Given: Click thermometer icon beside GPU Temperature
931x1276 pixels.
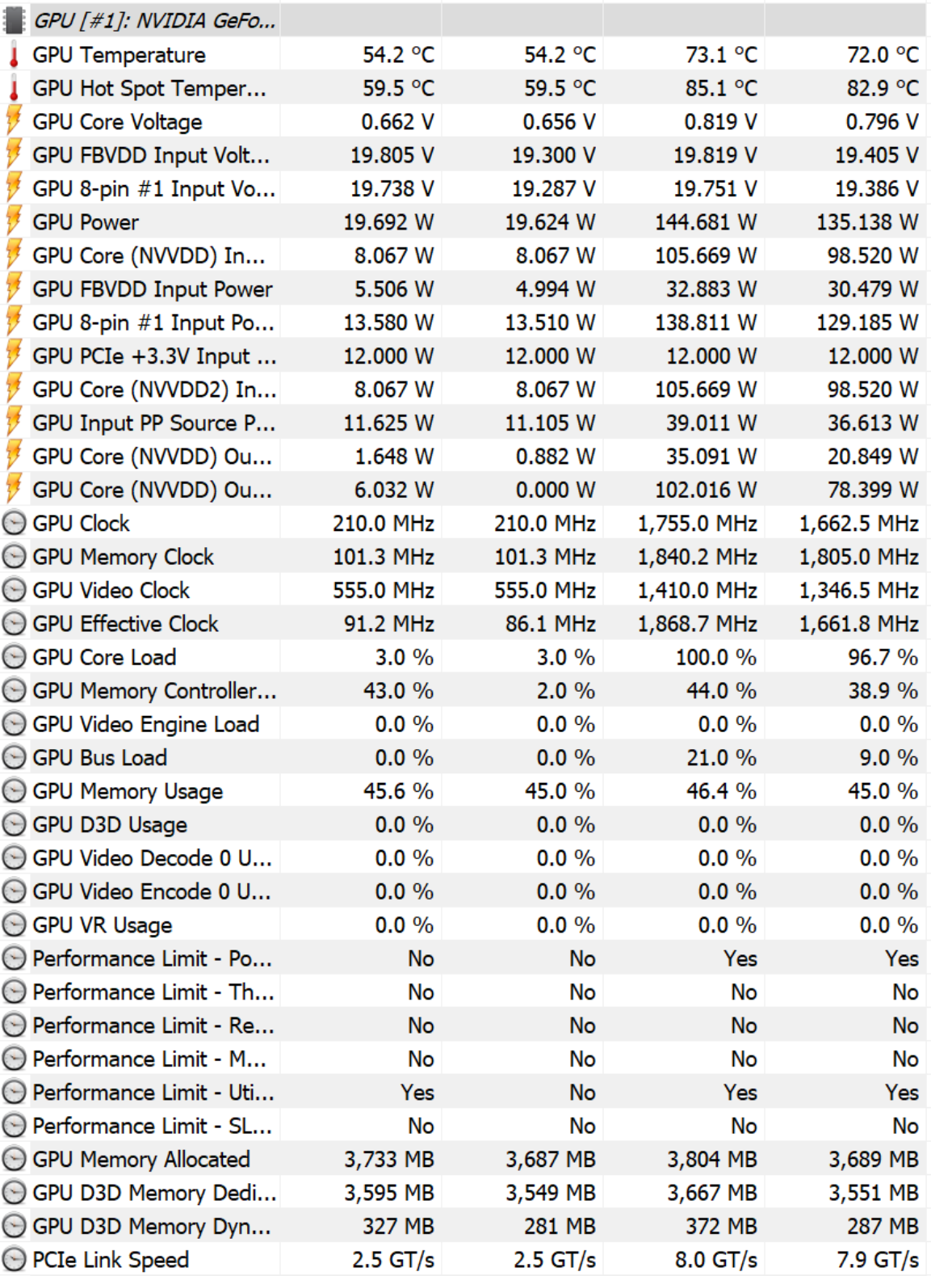Looking at the screenshot, I should [x=14, y=55].
